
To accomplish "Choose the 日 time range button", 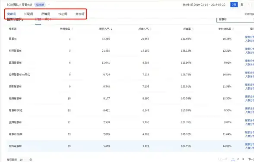I will pyautogui.click(x=242, y=5).
